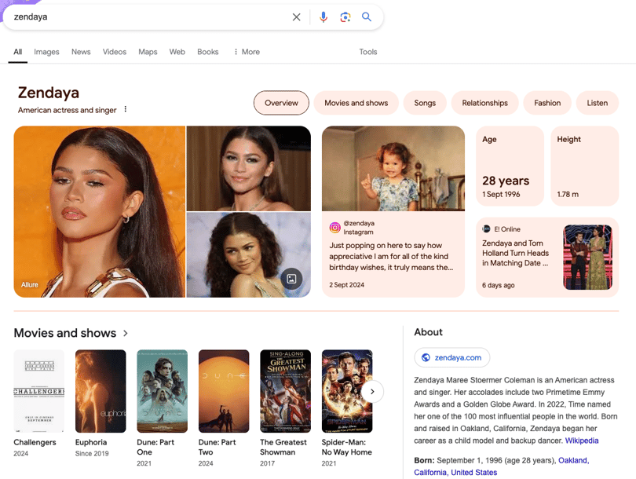
Task: Select the Songs chip
Action: coord(425,103)
